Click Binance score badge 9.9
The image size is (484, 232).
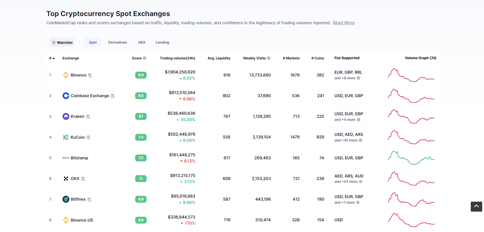(x=141, y=75)
